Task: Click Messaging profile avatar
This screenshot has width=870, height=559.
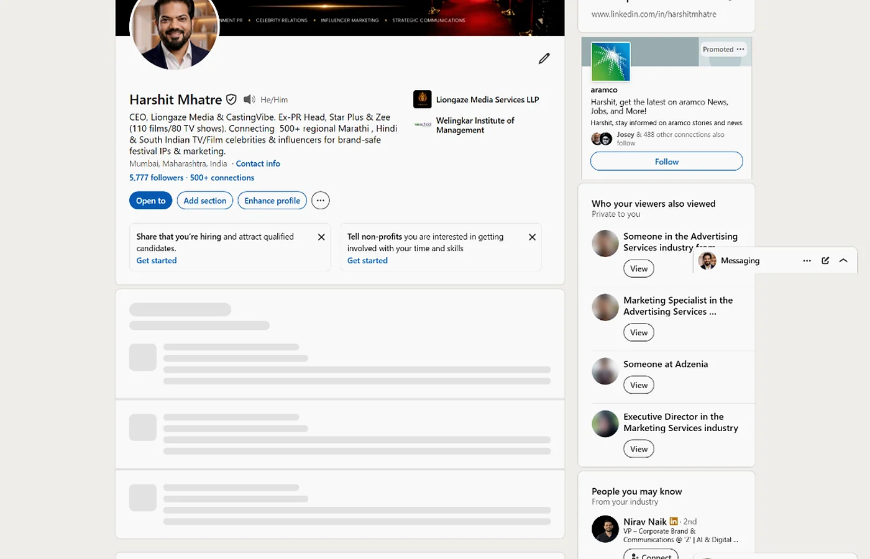Action: click(707, 261)
